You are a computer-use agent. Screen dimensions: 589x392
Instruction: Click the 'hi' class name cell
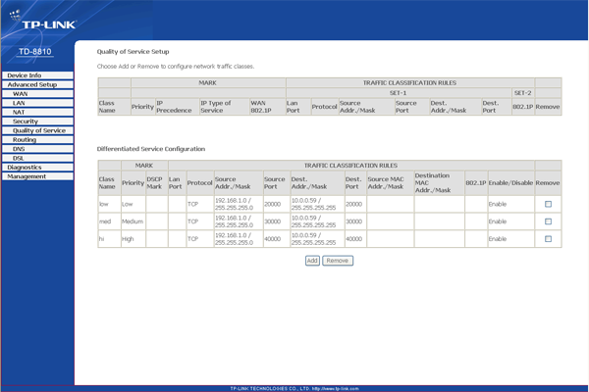tap(109, 239)
